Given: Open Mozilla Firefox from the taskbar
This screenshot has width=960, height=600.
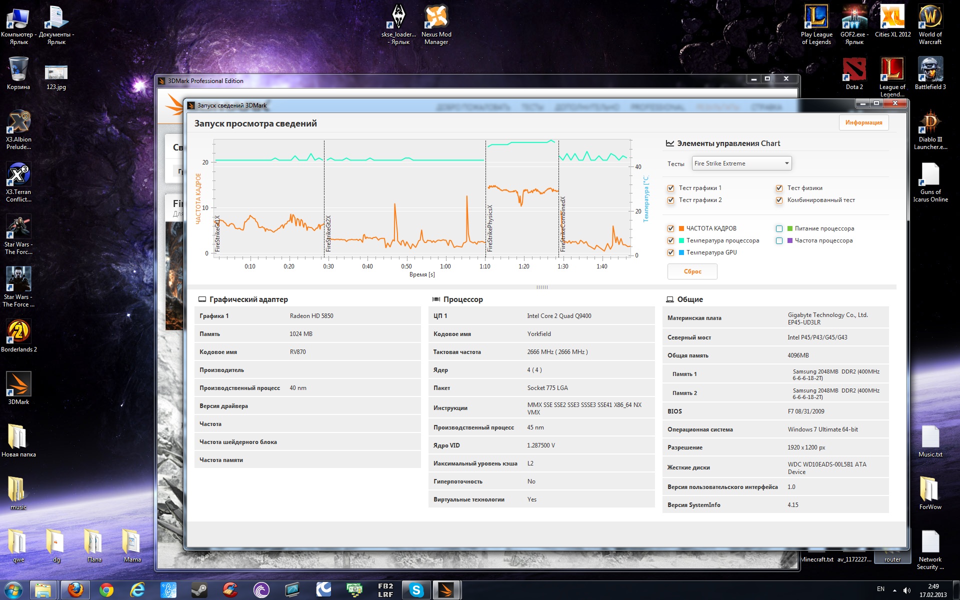Looking at the screenshot, I should click(x=75, y=590).
